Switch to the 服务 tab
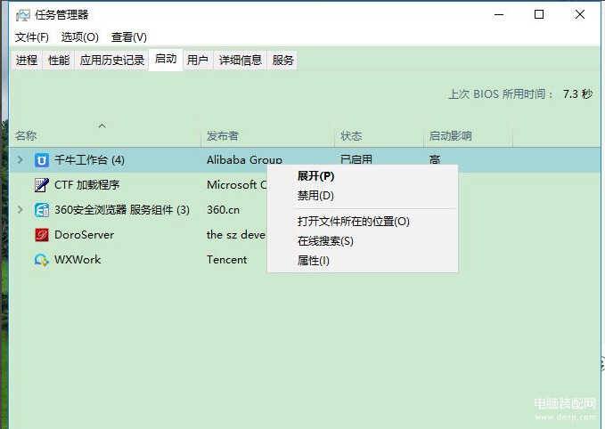 click(282, 61)
